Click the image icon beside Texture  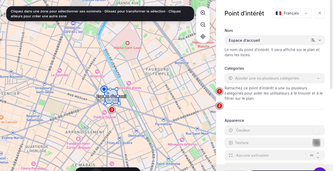point(231,143)
